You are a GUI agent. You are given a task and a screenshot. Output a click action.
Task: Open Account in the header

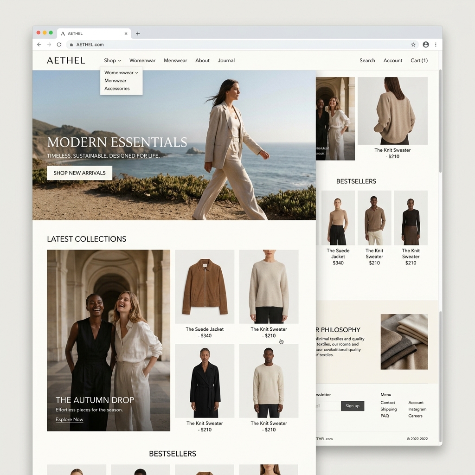393,61
